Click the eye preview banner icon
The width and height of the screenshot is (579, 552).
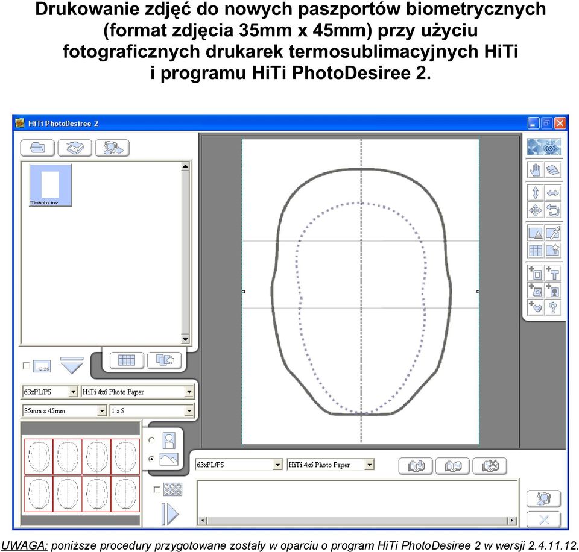point(544,147)
